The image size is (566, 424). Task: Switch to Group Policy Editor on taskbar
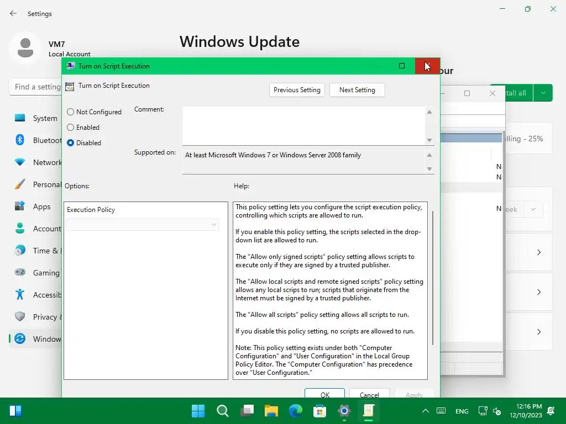pos(369,411)
